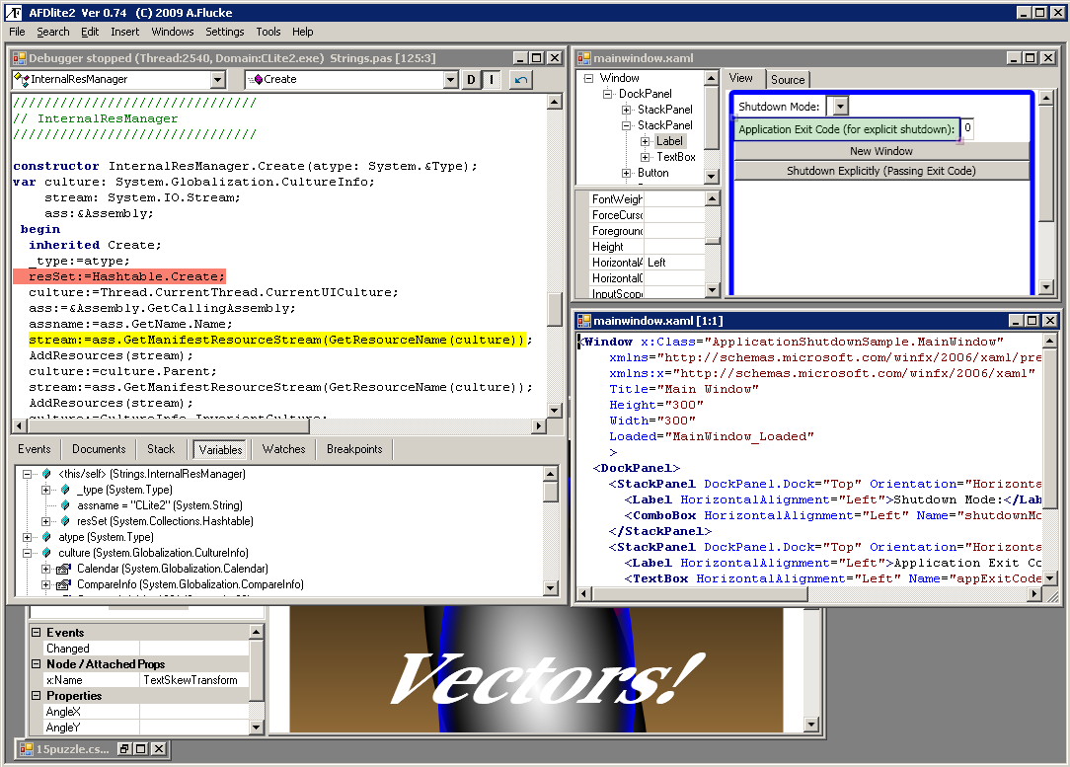Toggle the I button in debugger toolbar
The height and width of the screenshot is (767, 1070).
point(492,80)
